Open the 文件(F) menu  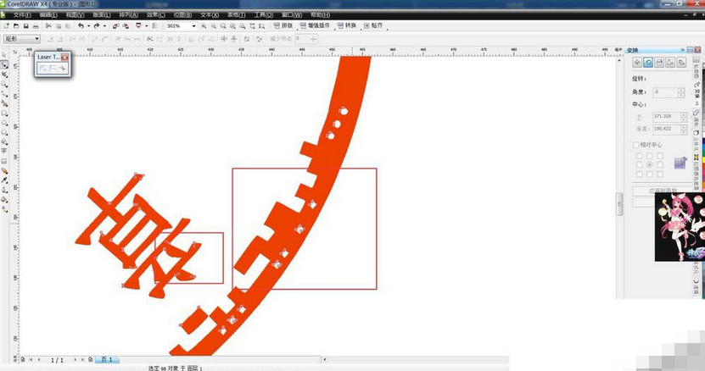21,15
